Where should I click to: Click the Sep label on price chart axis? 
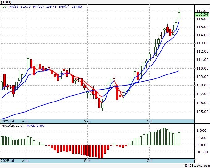coord(87,121)
